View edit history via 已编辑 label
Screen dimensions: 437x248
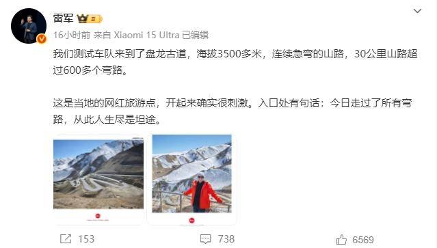tap(195, 35)
